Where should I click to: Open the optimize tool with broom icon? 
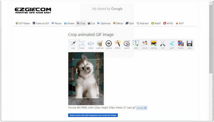pyautogui.click(x=100, y=45)
